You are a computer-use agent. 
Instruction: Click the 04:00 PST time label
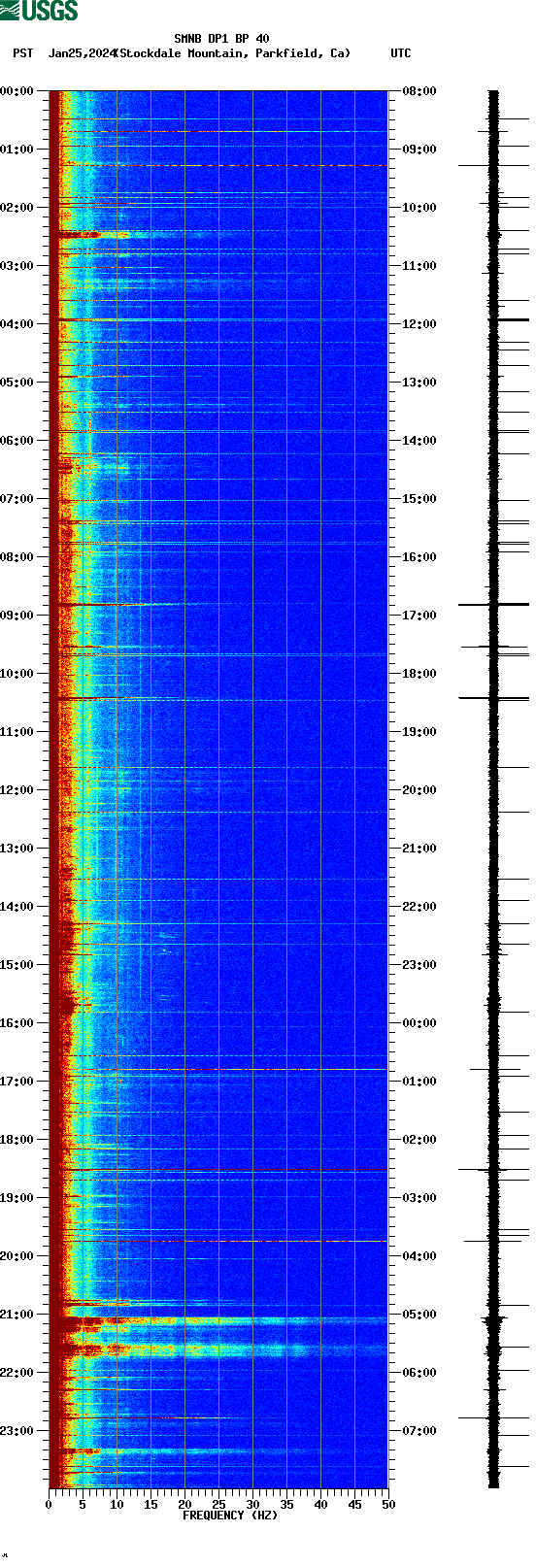pos(17,324)
